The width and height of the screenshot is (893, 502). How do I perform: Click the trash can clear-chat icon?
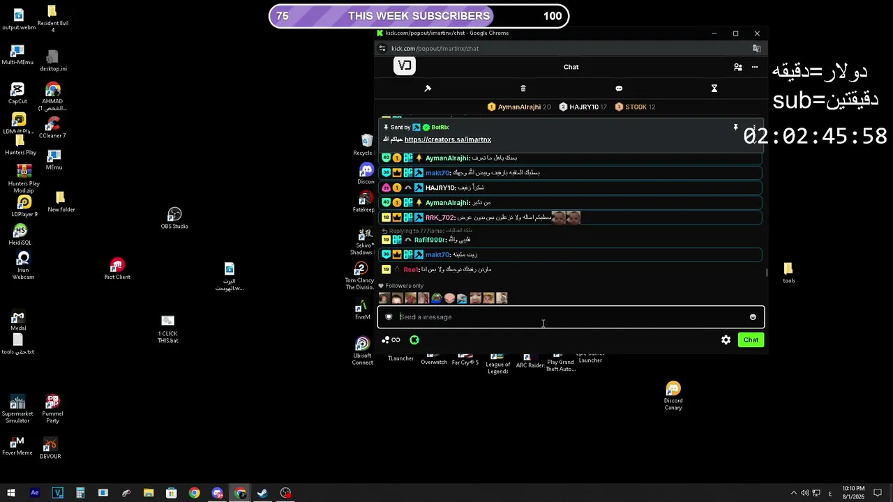click(523, 89)
